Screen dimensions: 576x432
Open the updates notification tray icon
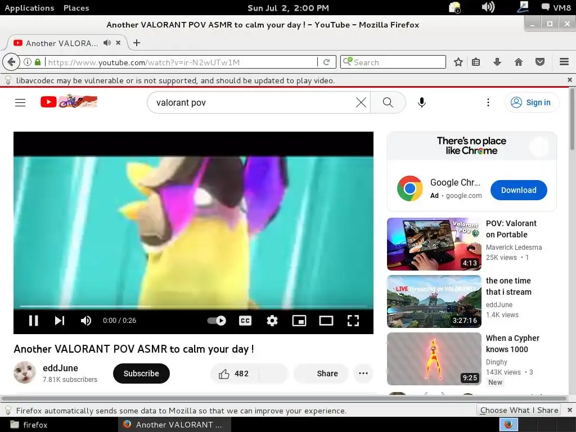tap(454, 7)
